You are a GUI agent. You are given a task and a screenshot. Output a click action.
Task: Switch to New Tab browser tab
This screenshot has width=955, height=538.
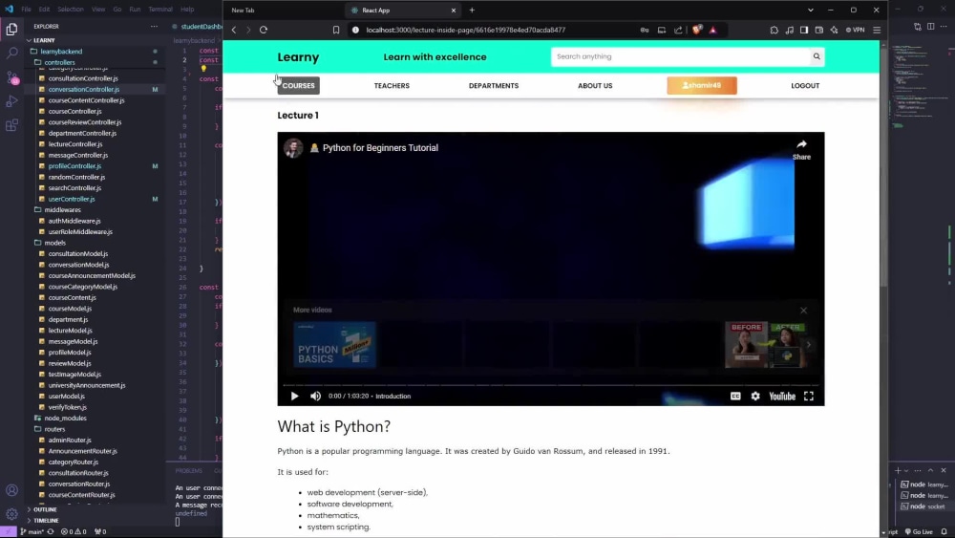click(x=243, y=11)
